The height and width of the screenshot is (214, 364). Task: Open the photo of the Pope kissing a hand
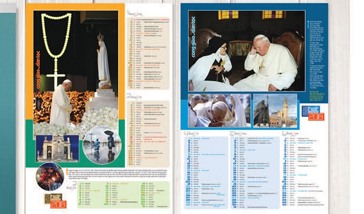(x=219, y=111)
